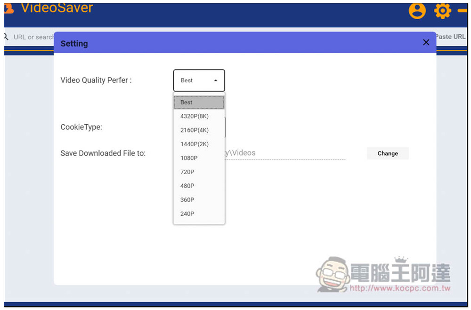The image size is (471, 310).
Task: Click Change button for save folder
Action: (x=388, y=153)
